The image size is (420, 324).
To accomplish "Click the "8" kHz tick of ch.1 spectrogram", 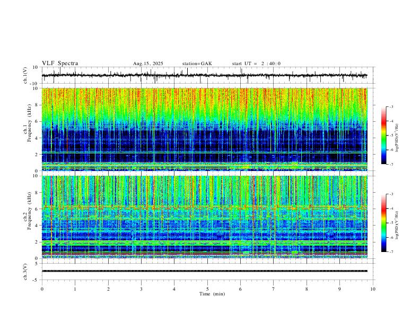I will click(x=37, y=105).
